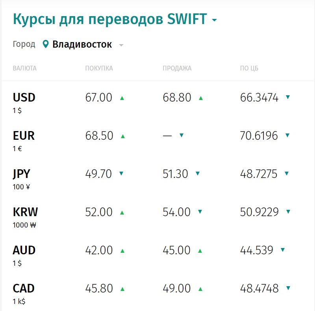Click the Покупка column header

click(x=99, y=68)
